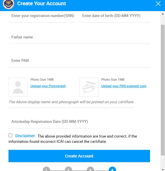Open Upload your Photograph link
Image resolution: width=165 pixels, height=171 pixels.
[x=48, y=86]
